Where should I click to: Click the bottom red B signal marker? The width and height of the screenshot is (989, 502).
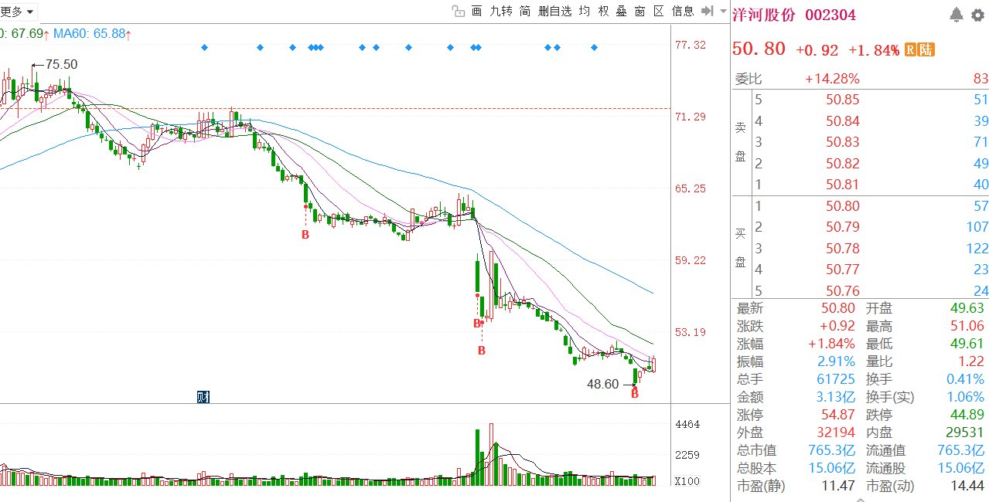(x=635, y=394)
